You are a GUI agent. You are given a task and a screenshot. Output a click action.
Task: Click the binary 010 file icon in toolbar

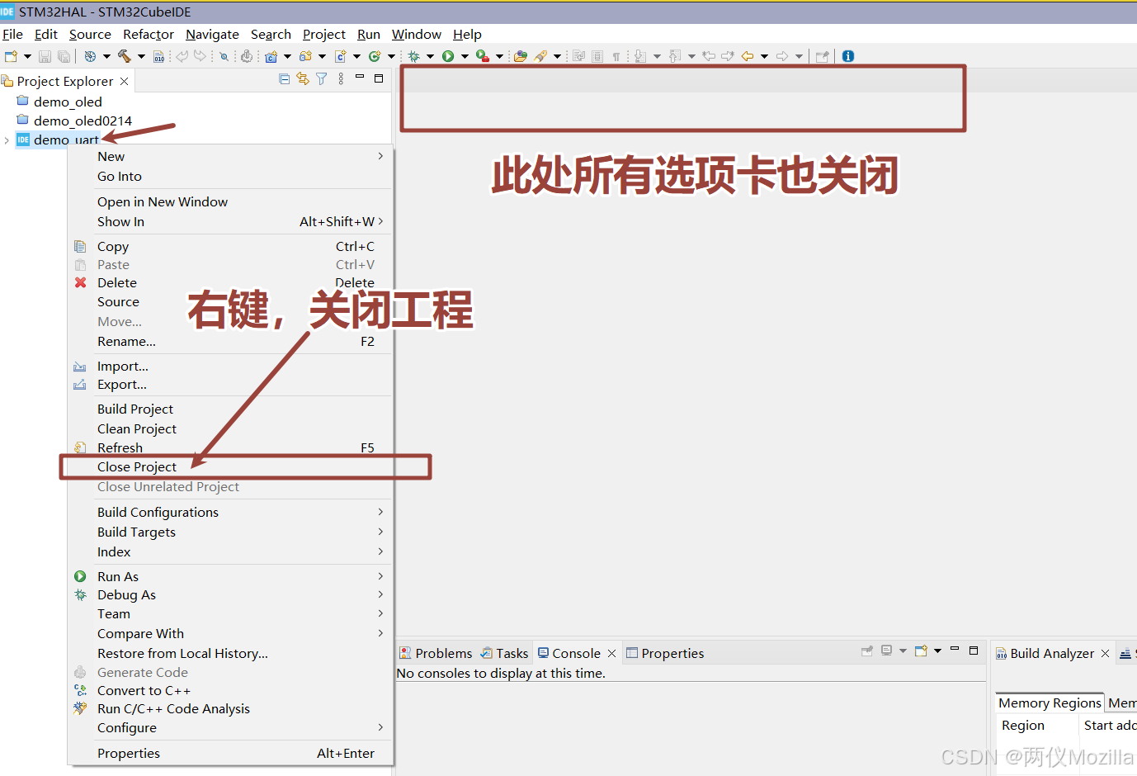click(x=158, y=56)
